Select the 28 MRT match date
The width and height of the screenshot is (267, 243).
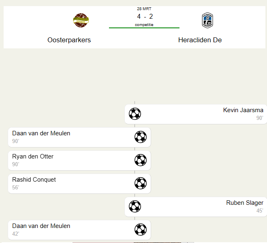point(144,9)
